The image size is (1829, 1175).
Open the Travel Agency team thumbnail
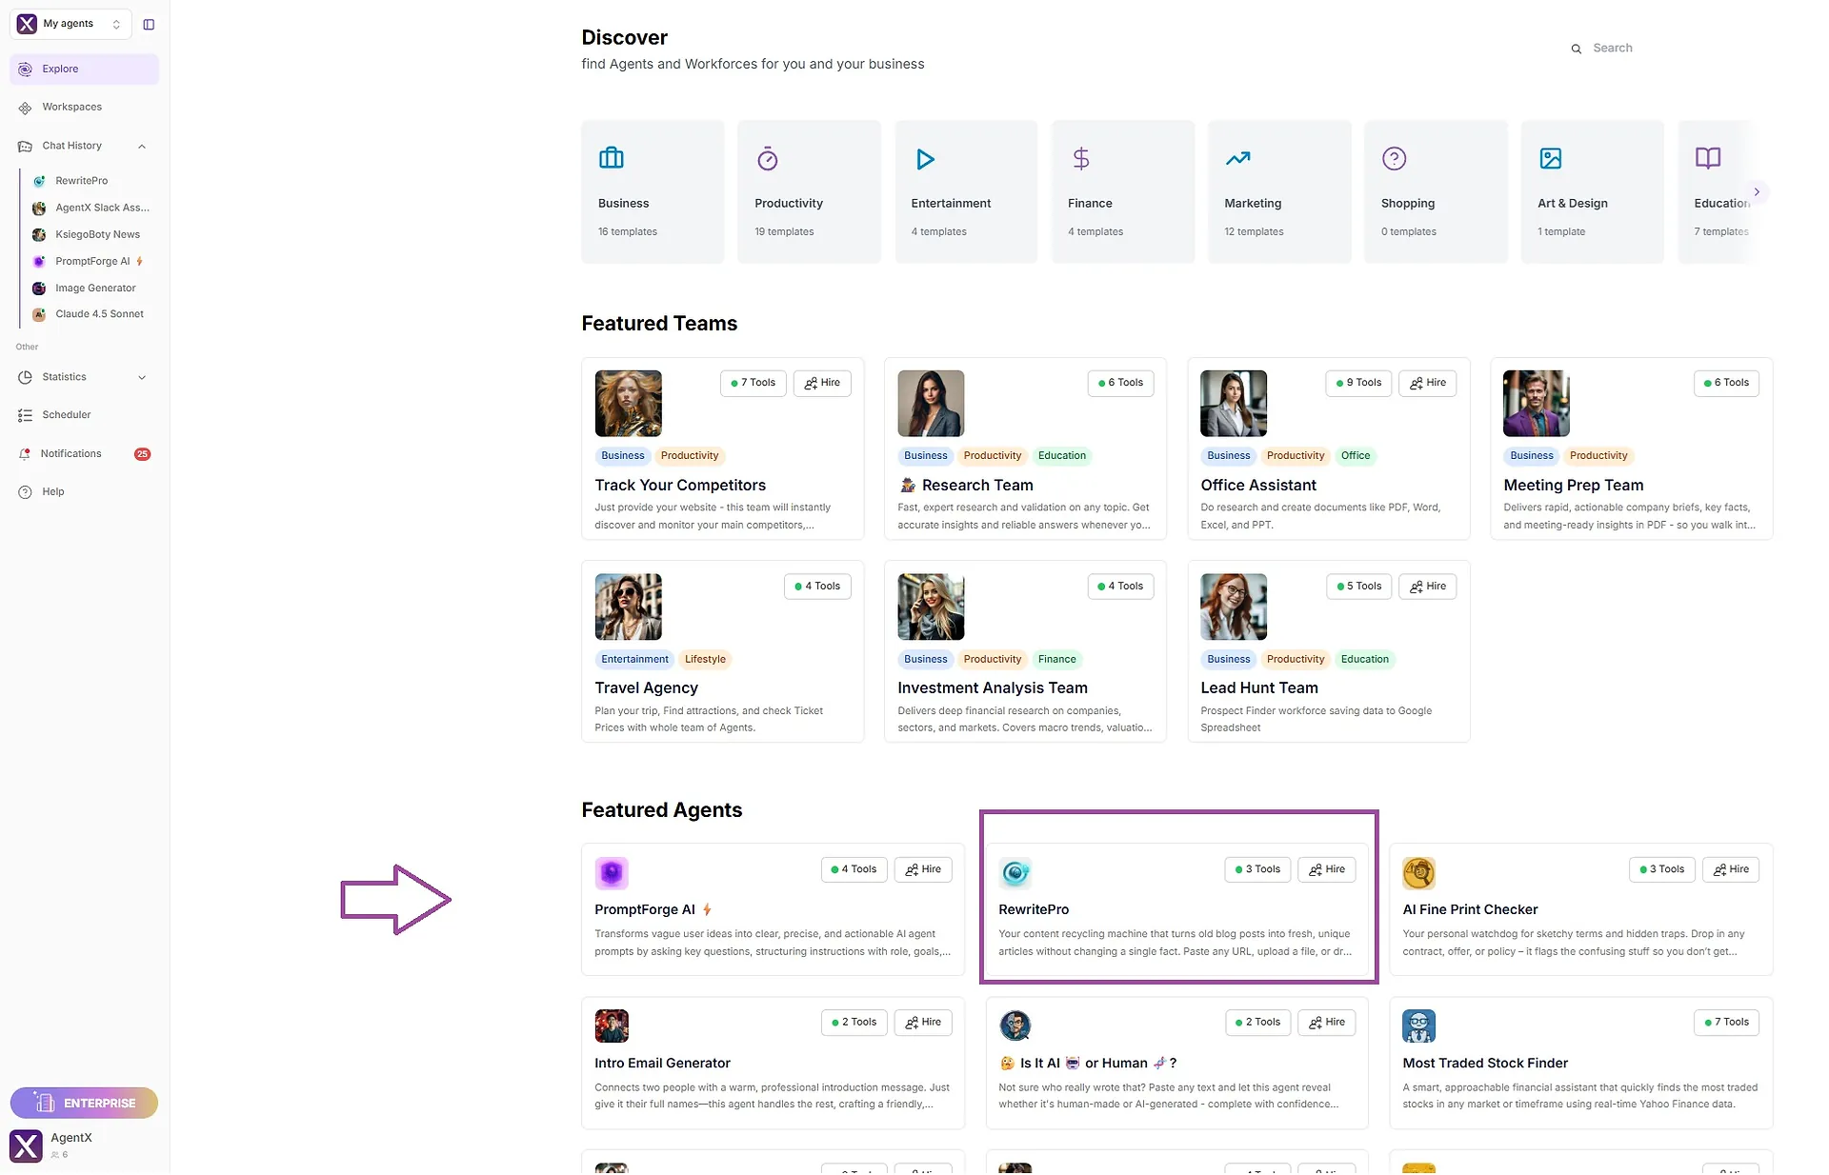point(628,607)
